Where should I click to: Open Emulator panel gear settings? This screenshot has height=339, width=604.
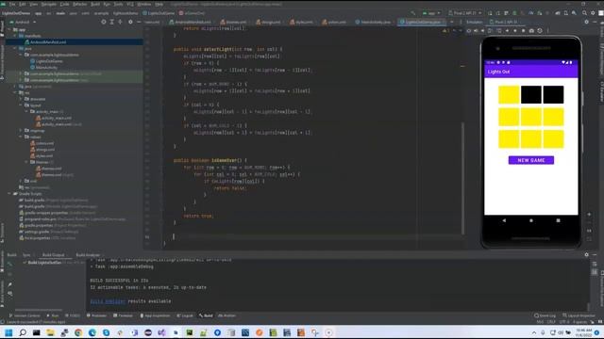click(x=586, y=22)
